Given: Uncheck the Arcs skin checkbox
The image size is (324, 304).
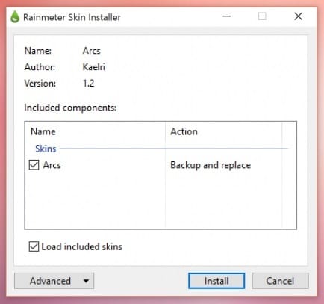Looking at the screenshot, I should pyautogui.click(x=34, y=165).
